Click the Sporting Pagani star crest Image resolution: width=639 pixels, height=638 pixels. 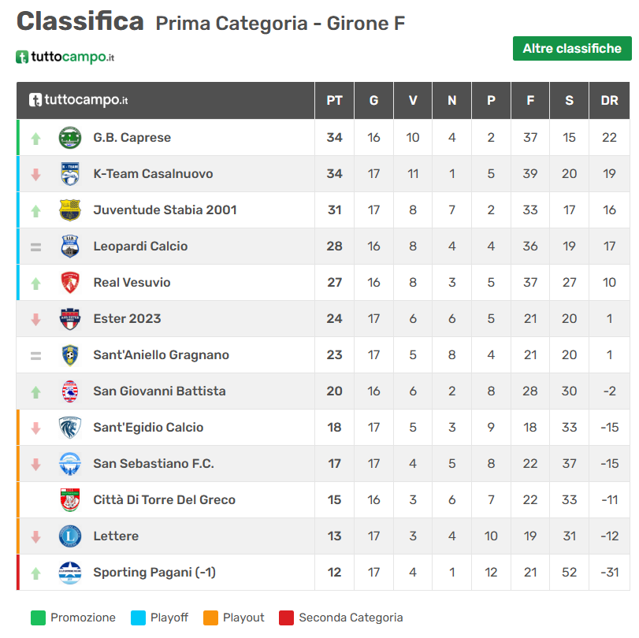tap(69, 573)
